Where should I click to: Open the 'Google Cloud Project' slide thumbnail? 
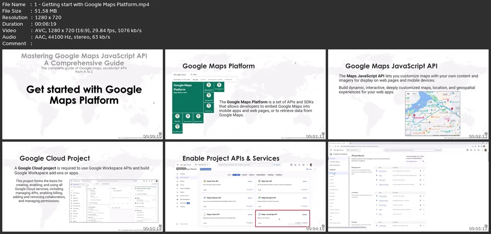[x=83, y=187]
